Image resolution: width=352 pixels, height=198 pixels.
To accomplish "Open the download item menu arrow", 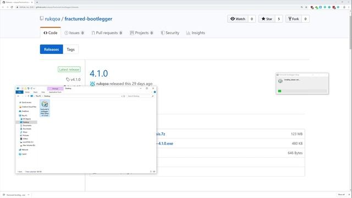I will click(x=29, y=195).
